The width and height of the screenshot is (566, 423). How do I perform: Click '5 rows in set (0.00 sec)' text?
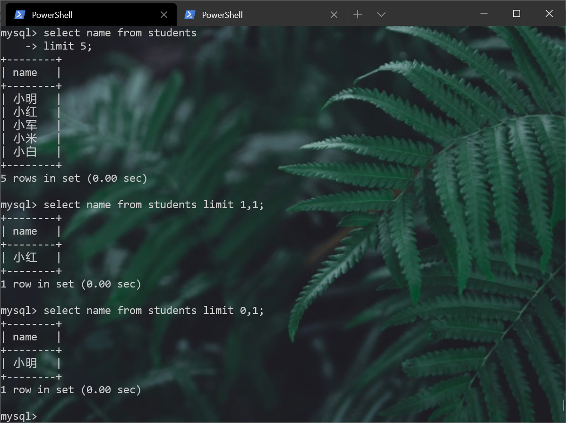(x=74, y=178)
